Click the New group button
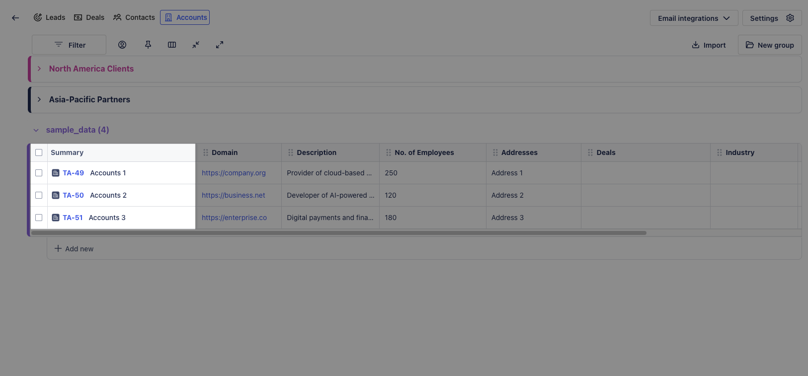This screenshot has width=808, height=376. coord(770,45)
